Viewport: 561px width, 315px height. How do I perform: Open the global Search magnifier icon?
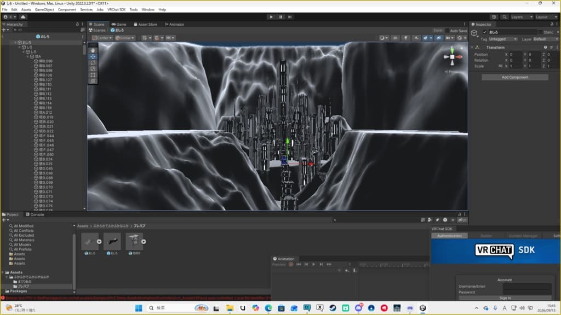(x=504, y=17)
